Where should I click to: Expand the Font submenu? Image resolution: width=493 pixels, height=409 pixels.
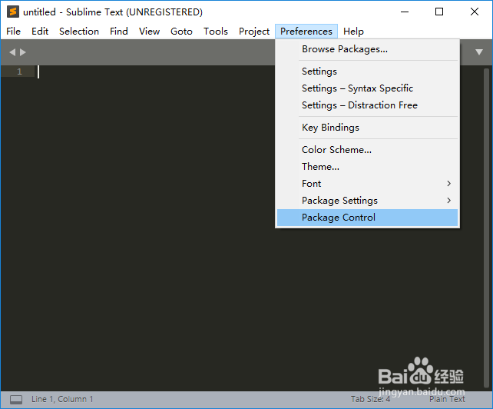(x=367, y=184)
